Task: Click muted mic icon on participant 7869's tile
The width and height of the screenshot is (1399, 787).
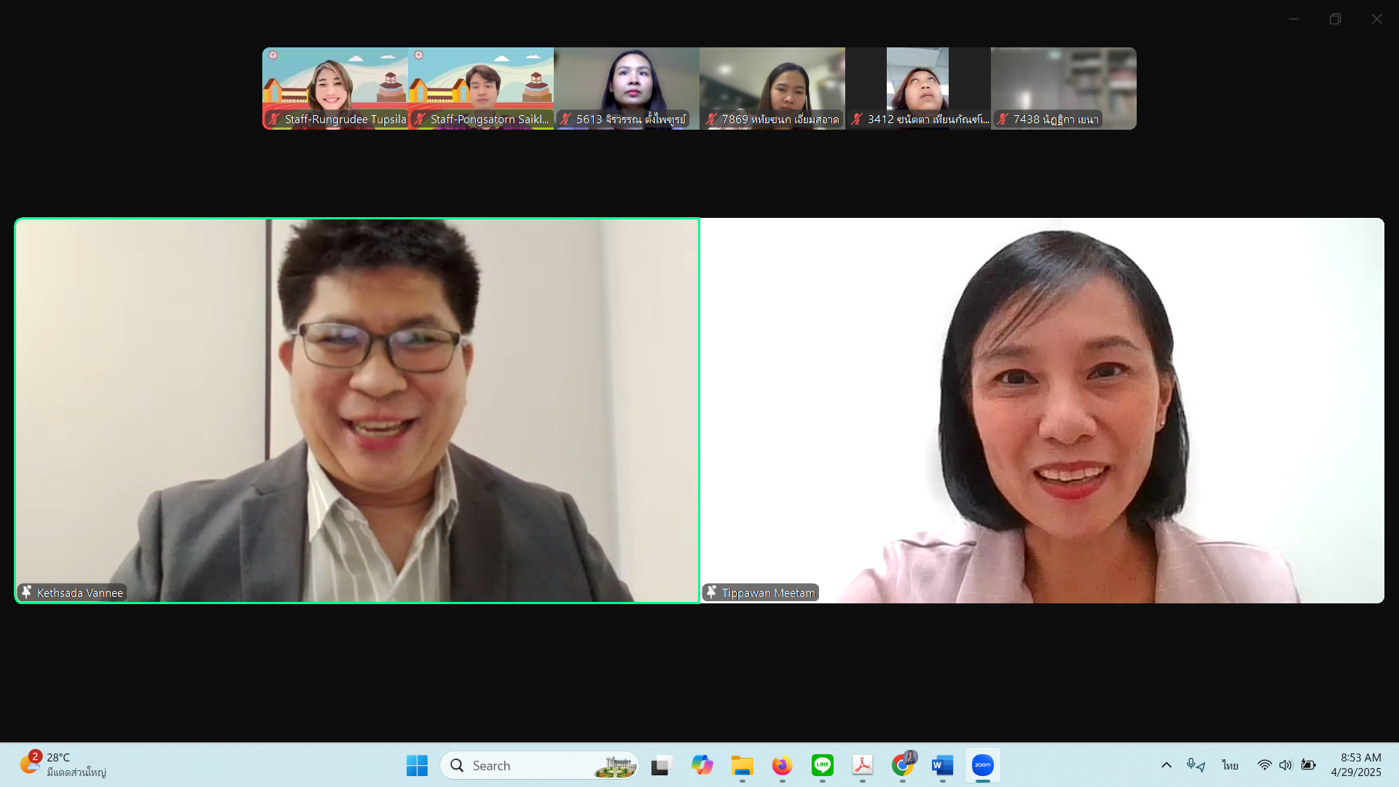Action: 711,119
